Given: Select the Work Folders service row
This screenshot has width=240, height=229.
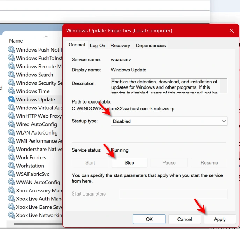Looking at the screenshot, I should 35,157.
